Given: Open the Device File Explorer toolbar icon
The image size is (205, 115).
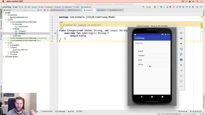Looking at the screenshot, I should [x=197, y=7].
